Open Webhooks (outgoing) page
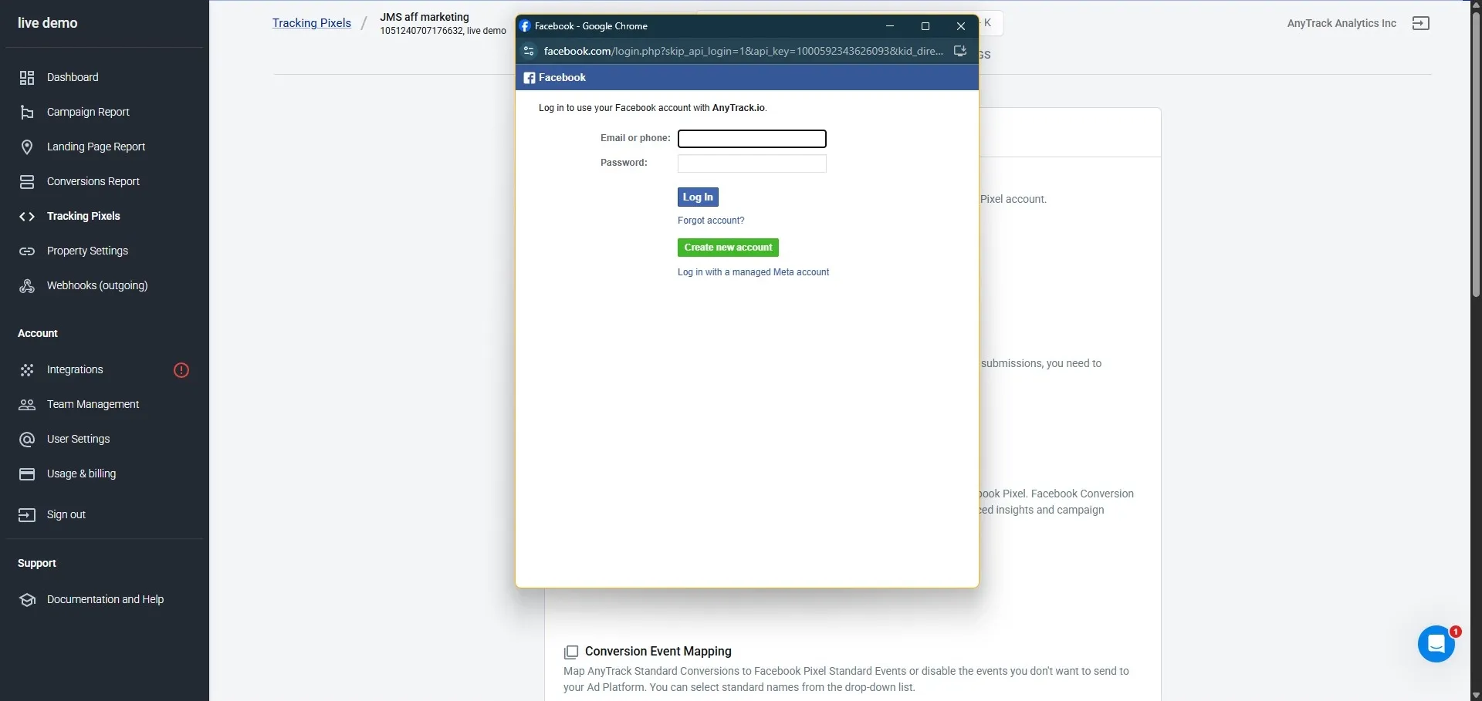This screenshot has height=701, width=1482. click(97, 285)
